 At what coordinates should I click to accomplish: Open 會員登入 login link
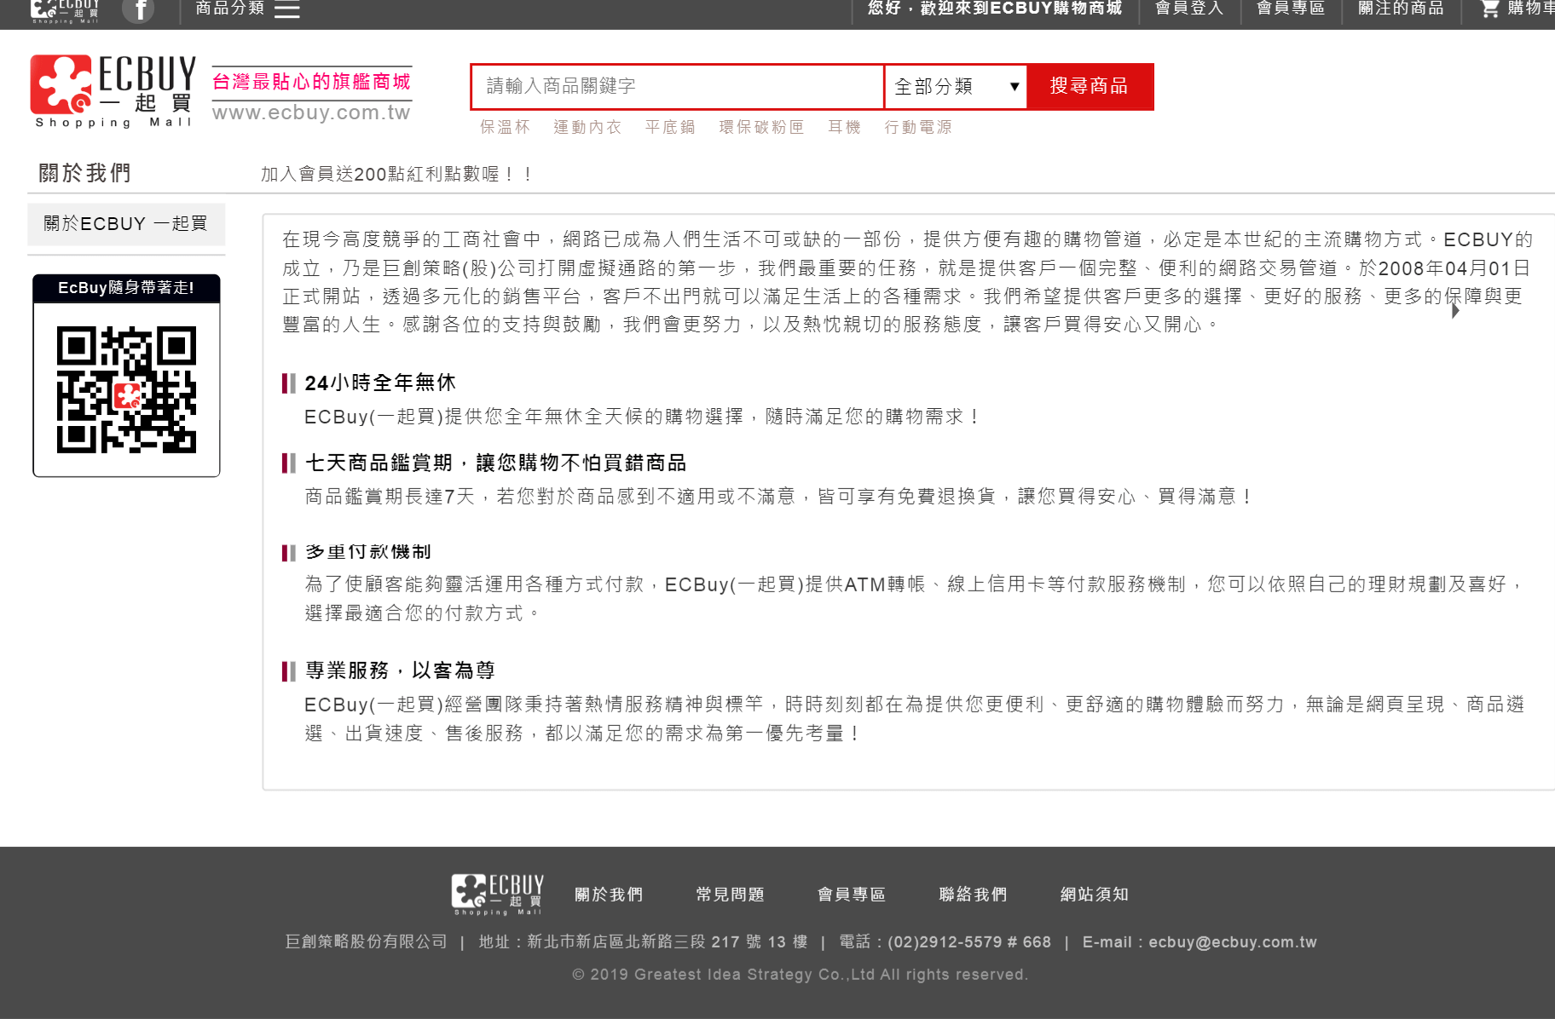pyautogui.click(x=1189, y=9)
